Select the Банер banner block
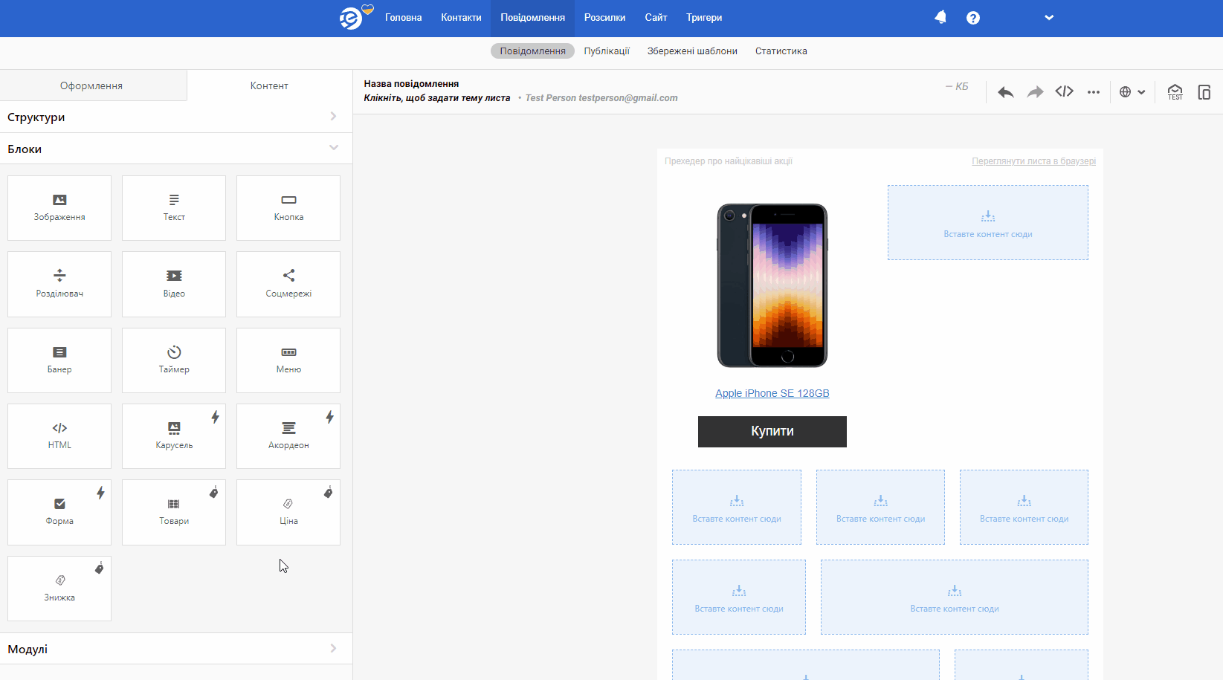 [x=59, y=360]
